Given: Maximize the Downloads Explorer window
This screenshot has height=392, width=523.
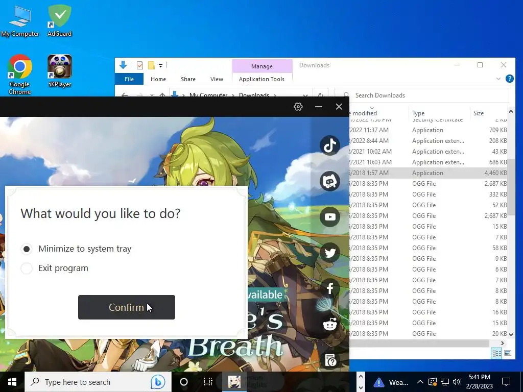Looking at the screenshot, I should [x=480, y=65].
